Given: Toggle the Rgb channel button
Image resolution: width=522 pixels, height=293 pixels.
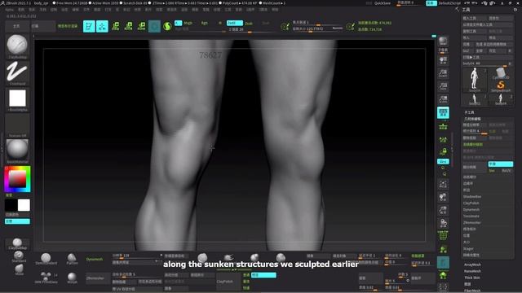Looking at the screenshot, I should pos(205,23).
